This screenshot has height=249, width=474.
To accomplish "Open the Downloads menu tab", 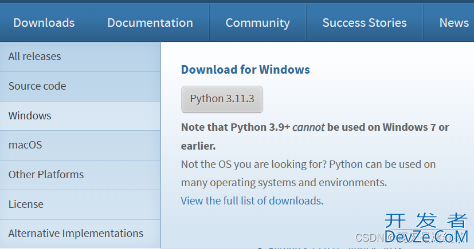I will (x=44, y=23).
